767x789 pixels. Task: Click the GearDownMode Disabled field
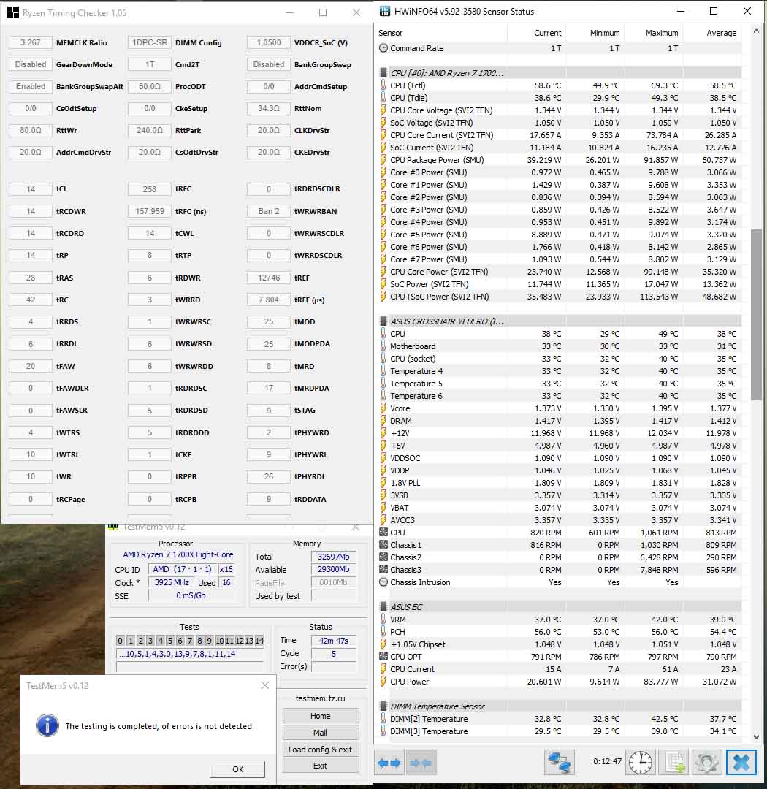pos(31,64)
